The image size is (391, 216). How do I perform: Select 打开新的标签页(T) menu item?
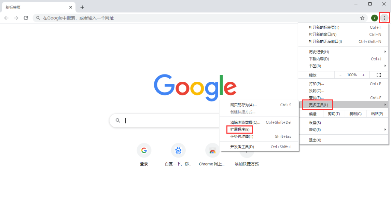tap(344, 27)
